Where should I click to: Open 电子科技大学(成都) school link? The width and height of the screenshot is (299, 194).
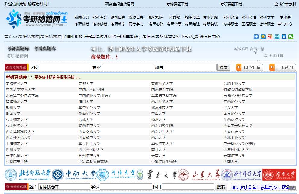coord(239,143)
